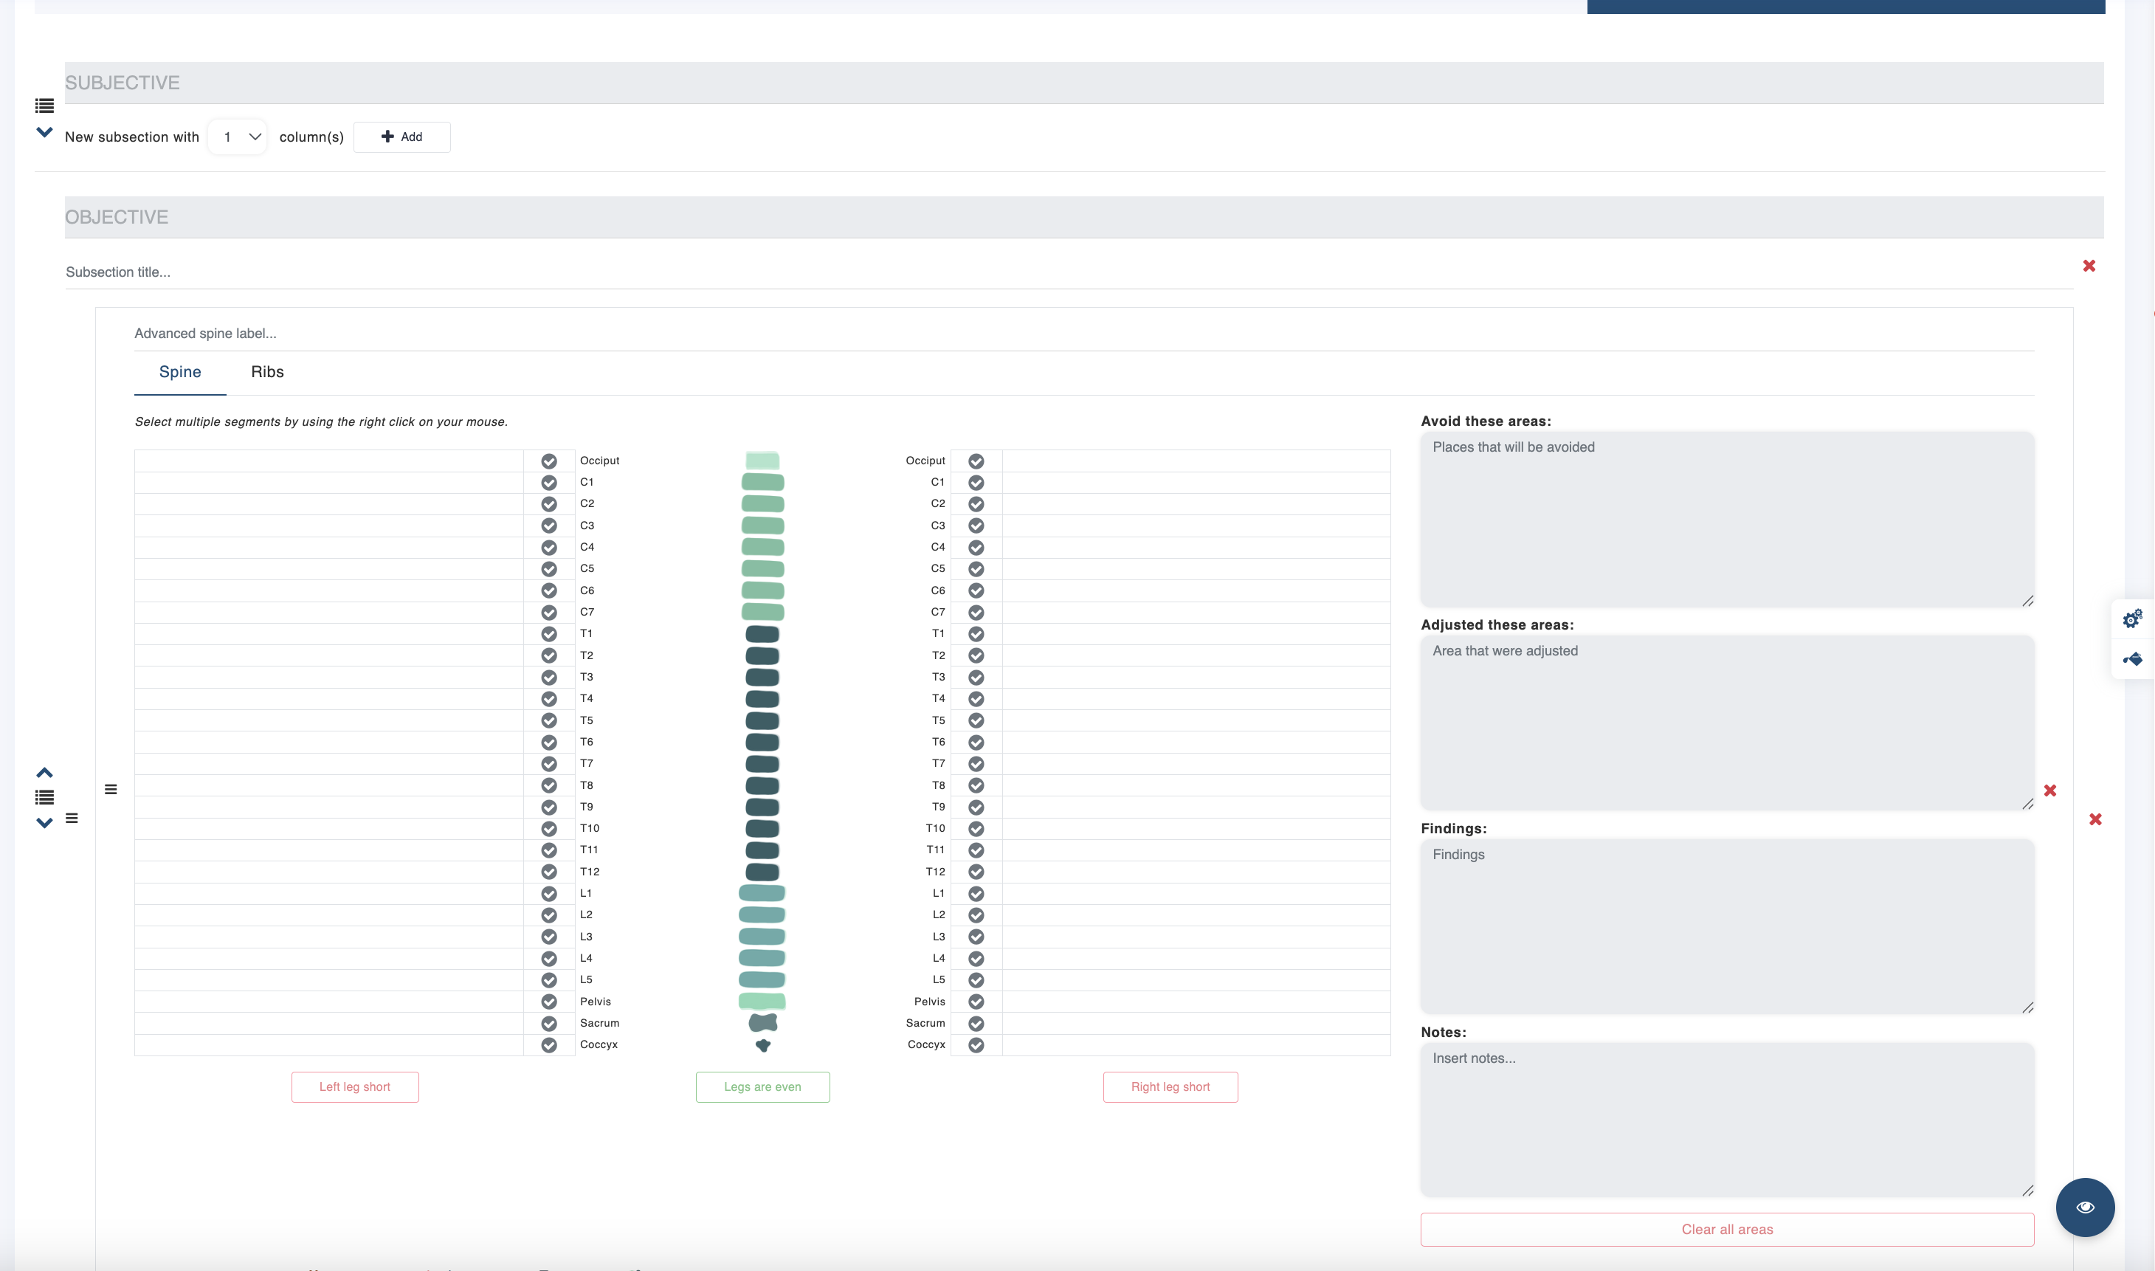Click the round eye preview button
Image resolution: width=2155 pixels, height=1271 pixels.
click(2085, 1207)
